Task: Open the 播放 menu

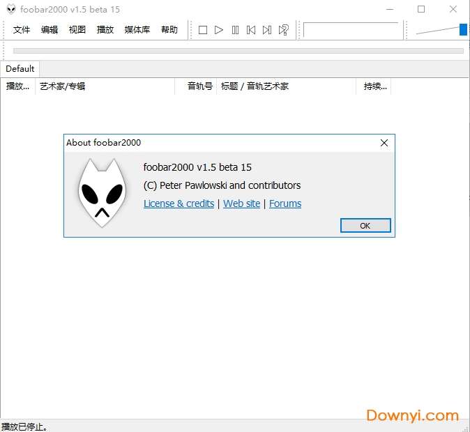Action: [105, 30]
